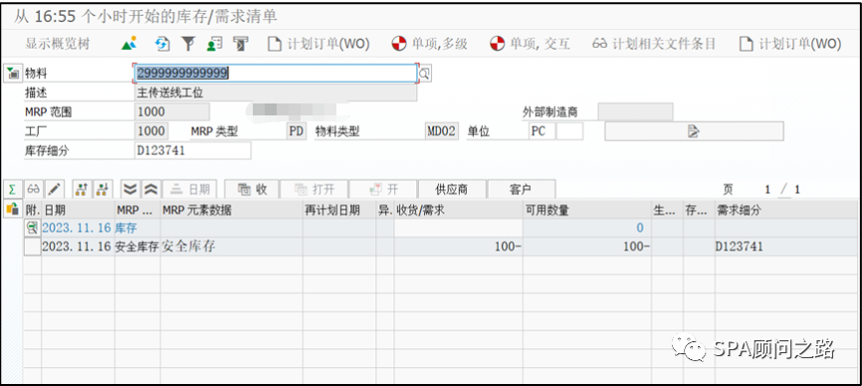862x386 pixels.
Task: Click the 物料类型 value MD02
Action: (441, 131)
